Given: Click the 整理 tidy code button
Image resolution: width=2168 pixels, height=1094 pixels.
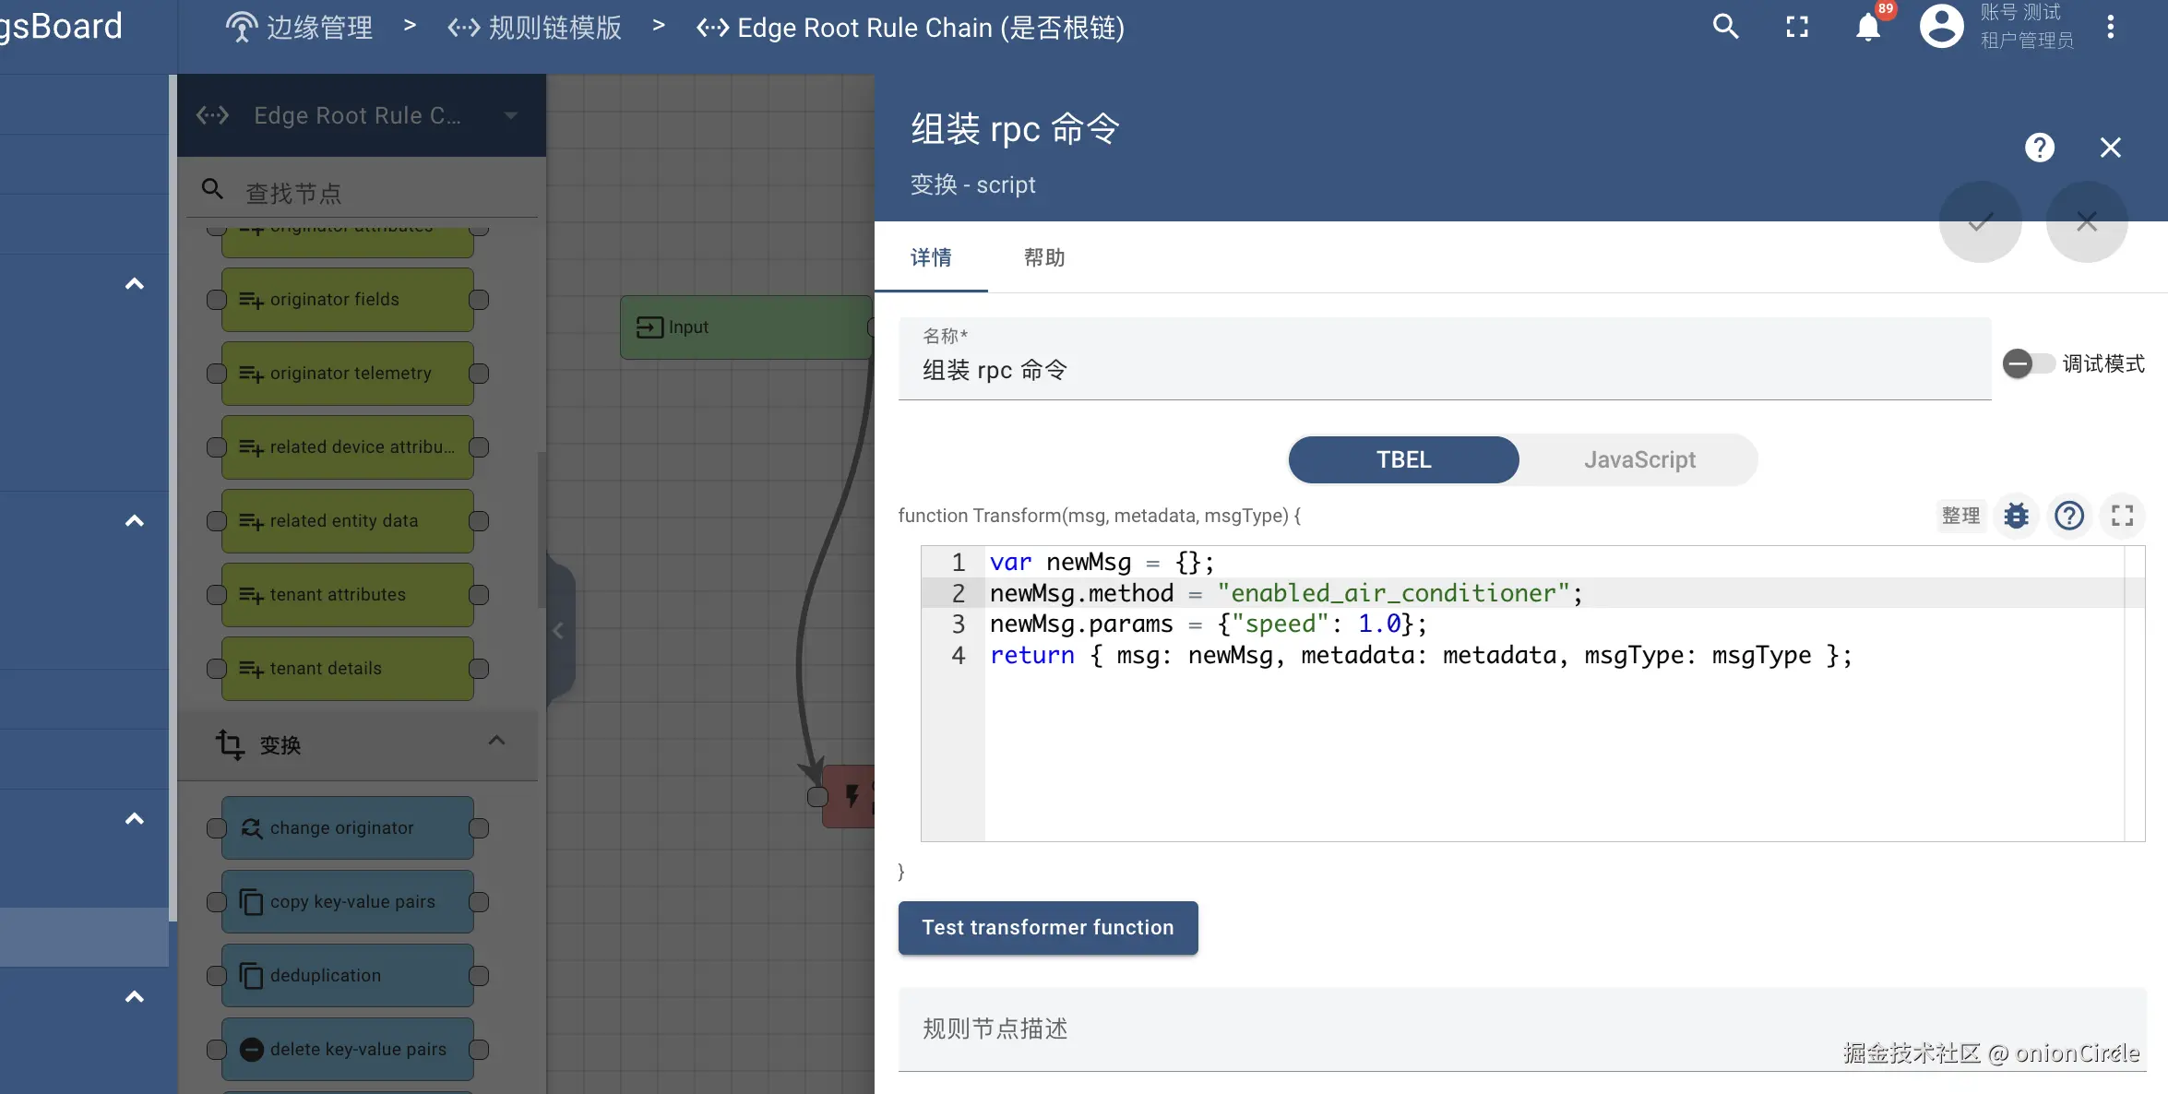Looking at the screenshot, I should (x=1960, y=516).
